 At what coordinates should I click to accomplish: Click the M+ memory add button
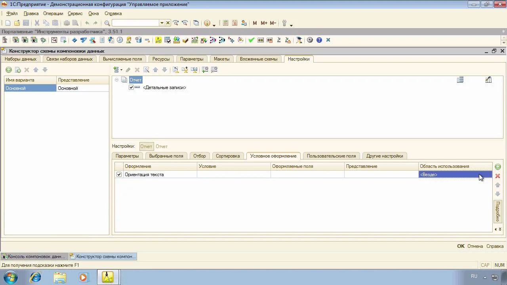[x=264, y=23]
